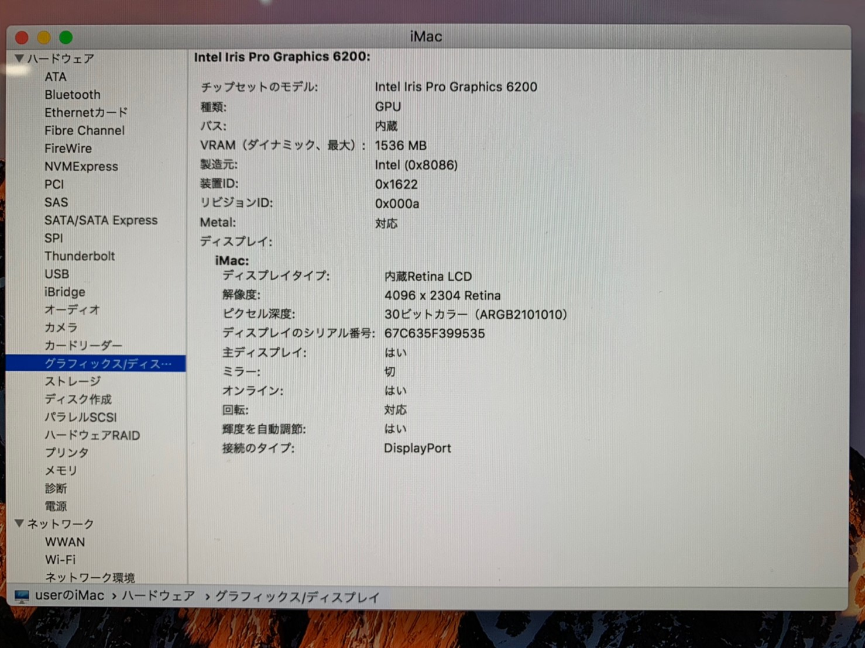Click the yellow minimize window button
865x648 pixels.
[44, 38]
